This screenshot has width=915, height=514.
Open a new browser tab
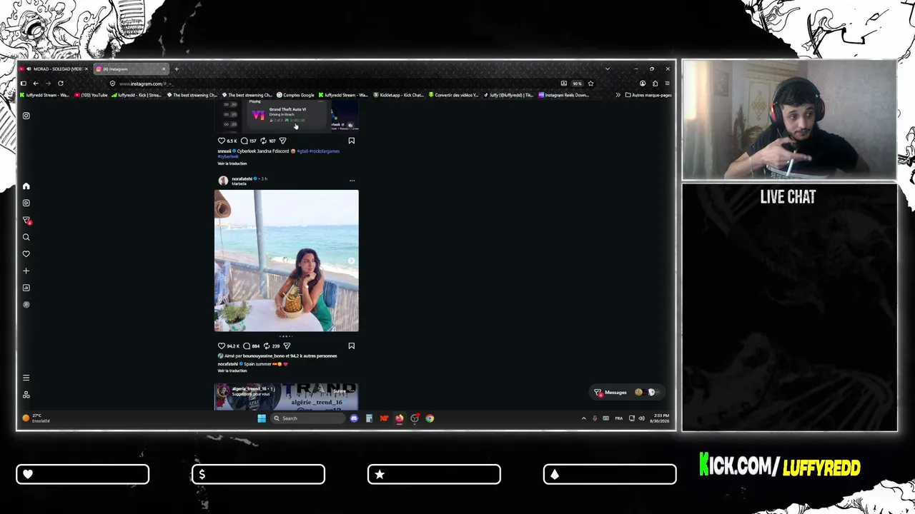tap(177, 69)
